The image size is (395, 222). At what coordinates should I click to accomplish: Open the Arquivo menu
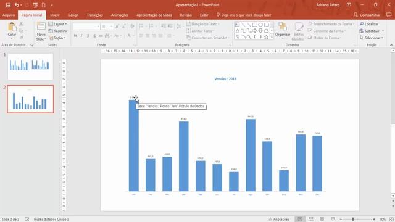coord(9,15)
